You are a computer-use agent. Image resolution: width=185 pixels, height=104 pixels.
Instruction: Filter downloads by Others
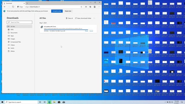pos(19,51)
